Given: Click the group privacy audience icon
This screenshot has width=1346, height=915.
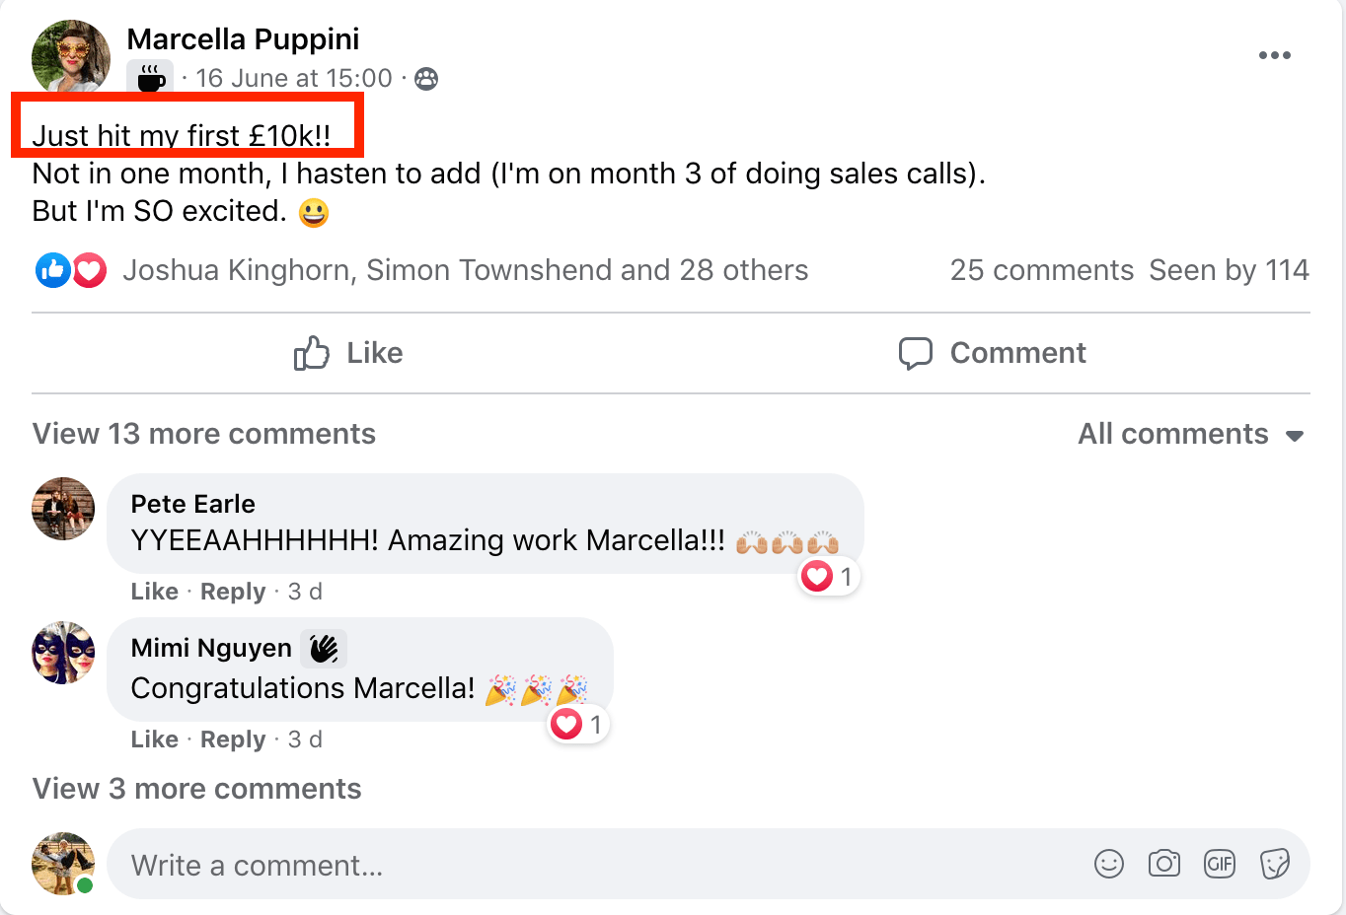Looking at the screenshot, I should click(426, 79).
